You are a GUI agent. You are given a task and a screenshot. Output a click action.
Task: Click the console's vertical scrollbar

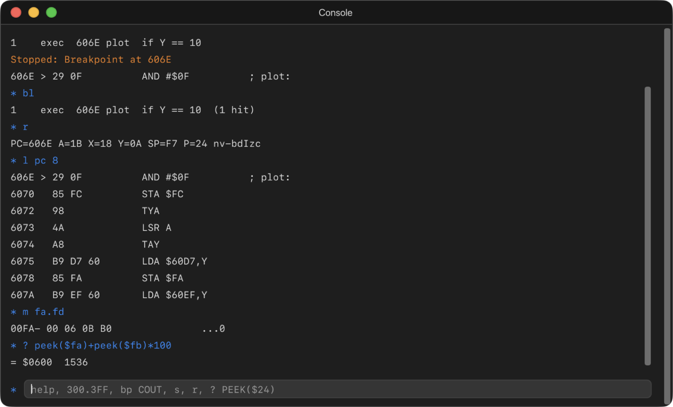click(648, 226)
